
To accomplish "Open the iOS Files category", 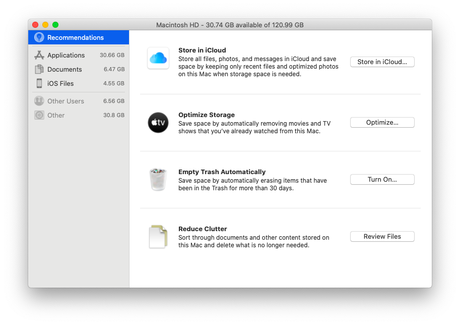I will click(60, 83).
